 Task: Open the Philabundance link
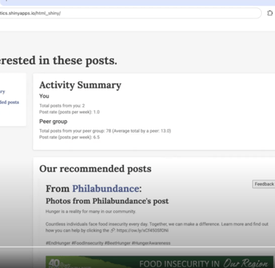coord(106,188)
